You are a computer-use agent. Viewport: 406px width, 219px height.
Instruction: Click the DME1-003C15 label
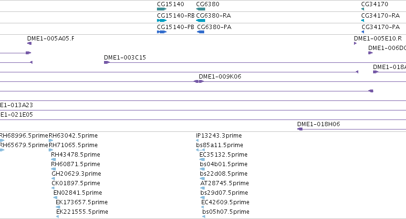tap(125, 57)
